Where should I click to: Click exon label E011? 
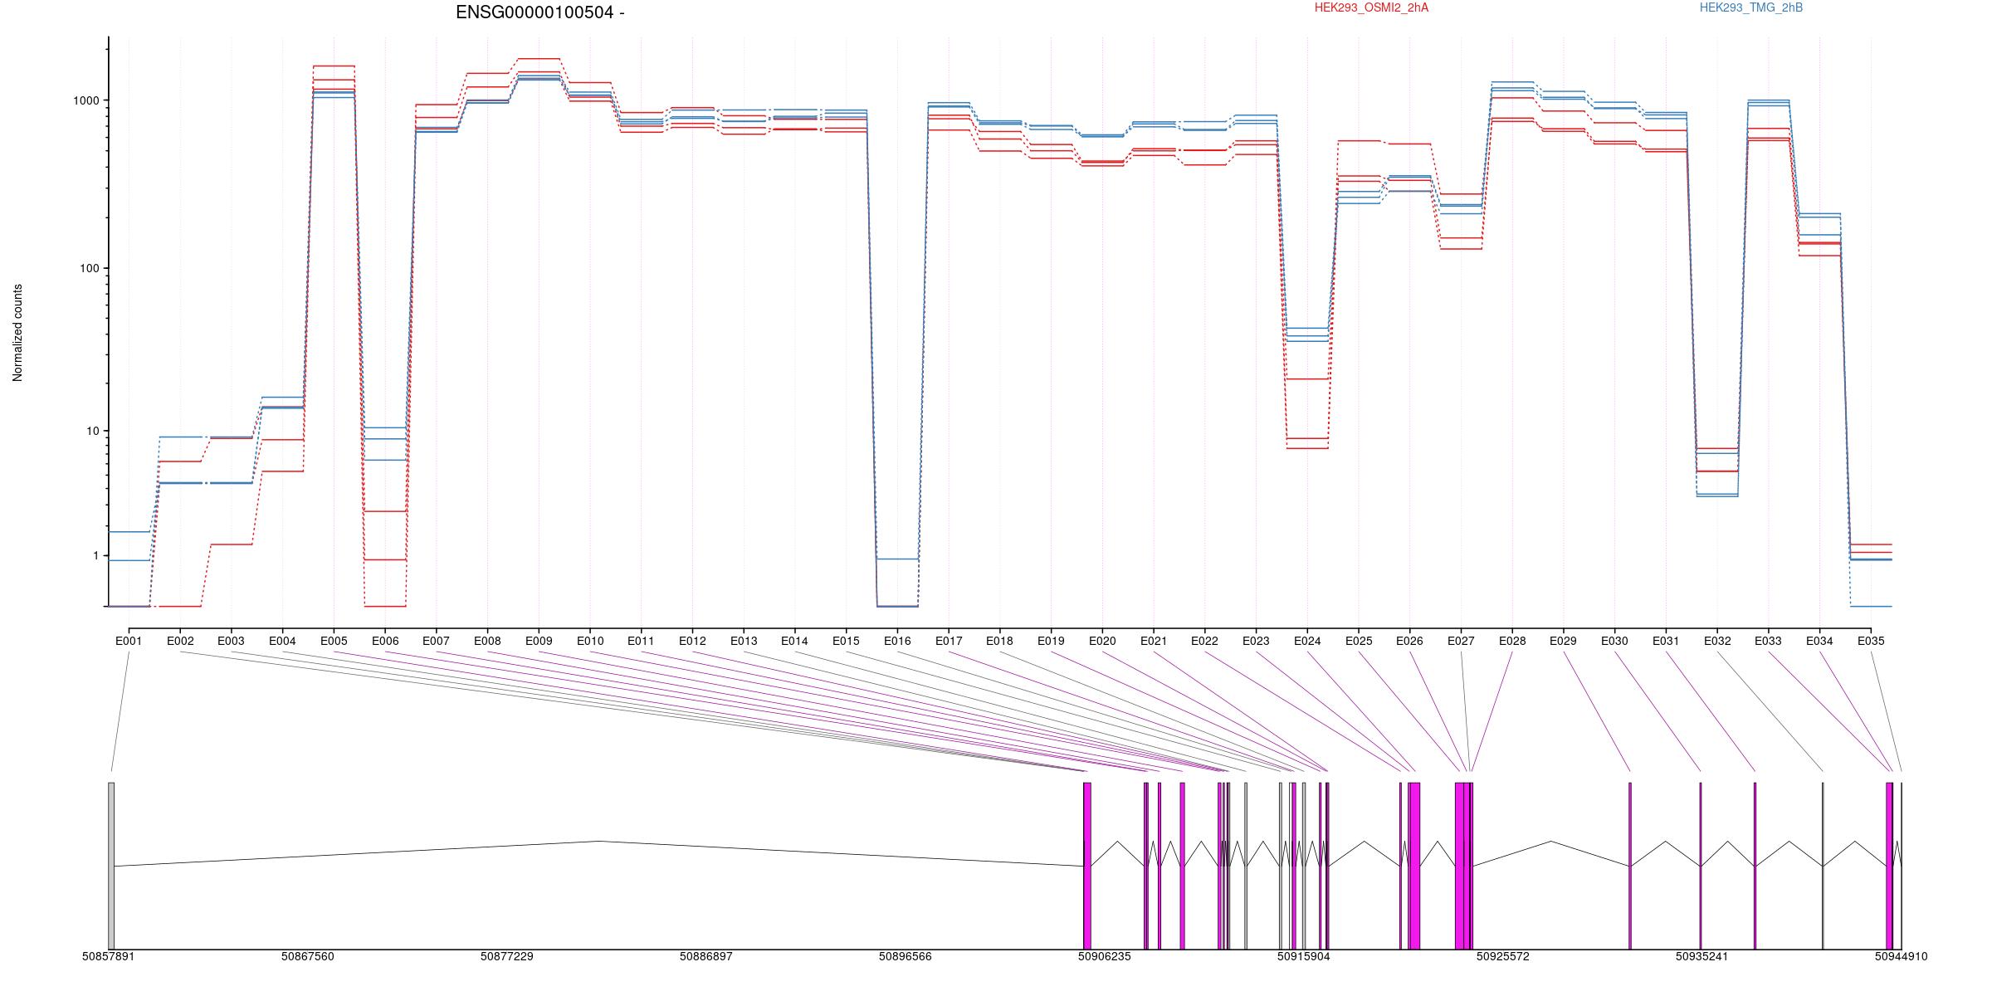tap(641, 641)
